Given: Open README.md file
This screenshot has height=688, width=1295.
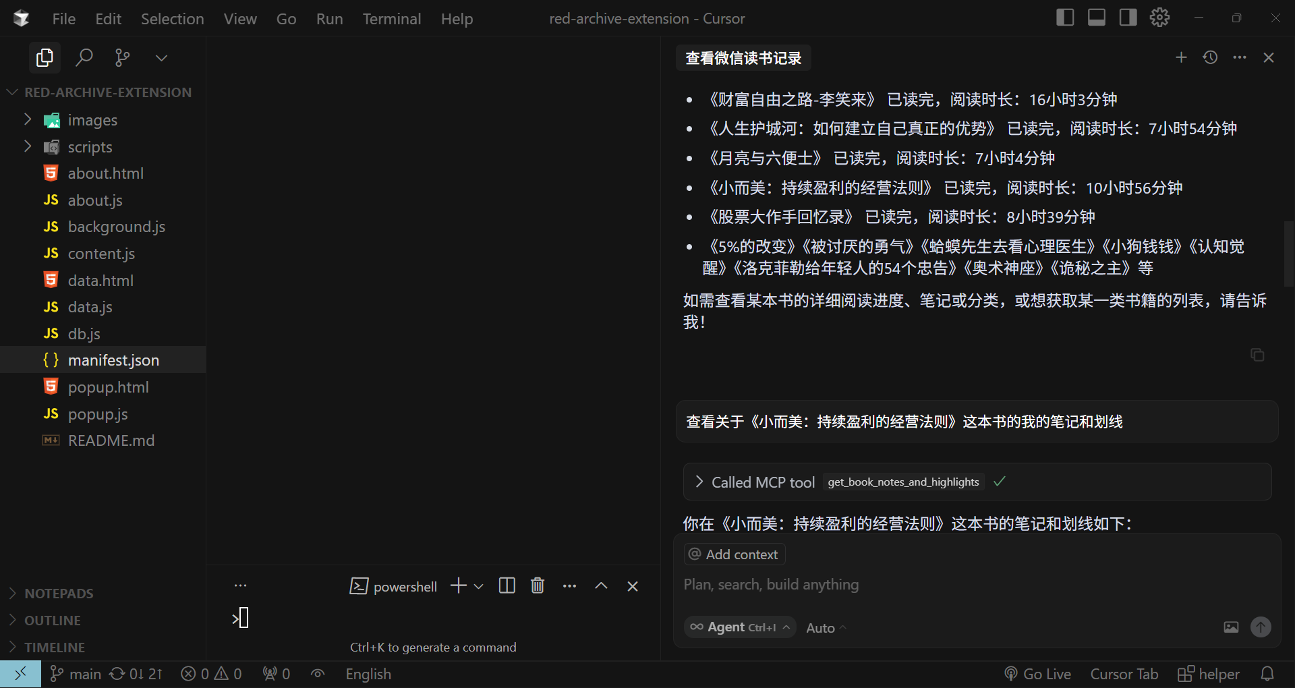Looking at the screenshot, I should click(103, 440).
